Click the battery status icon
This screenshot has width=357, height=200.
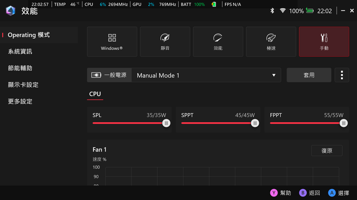coord(310,11)
